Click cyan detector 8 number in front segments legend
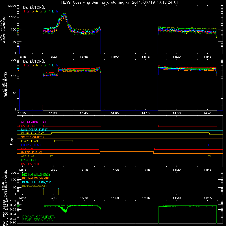 point(53,11)
